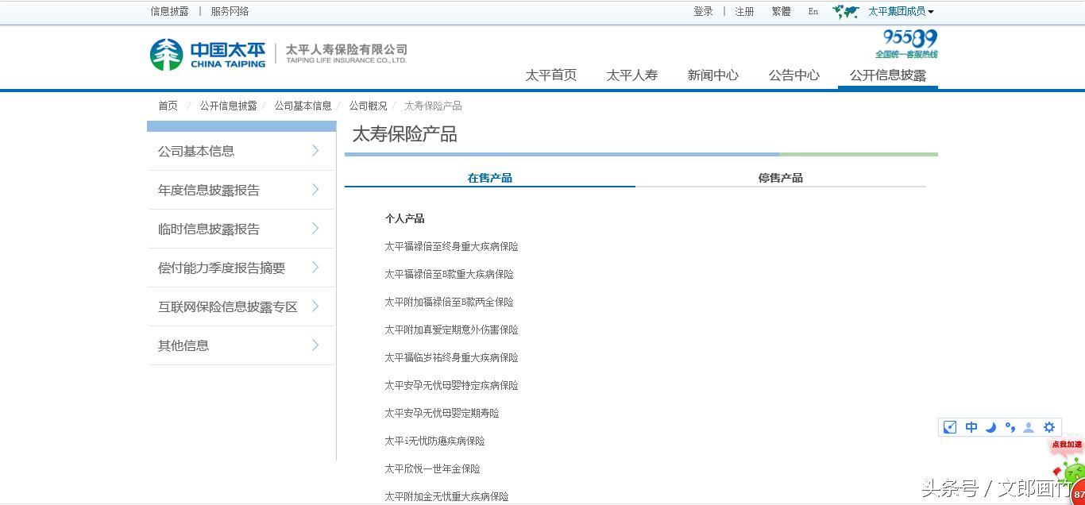The height and width of the screenshot is (505, 1085).
Task: Toggle night mode with the moon icon
Action: [990, 427]
